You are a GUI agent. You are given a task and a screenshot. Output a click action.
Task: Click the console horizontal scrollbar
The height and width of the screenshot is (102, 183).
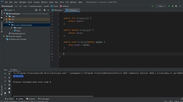coord(53,96)
